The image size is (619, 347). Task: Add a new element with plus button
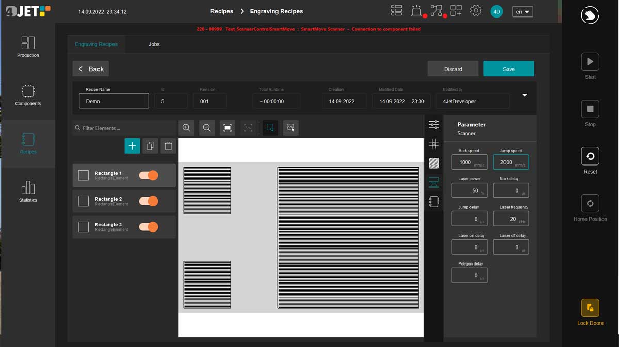(132, 146)
